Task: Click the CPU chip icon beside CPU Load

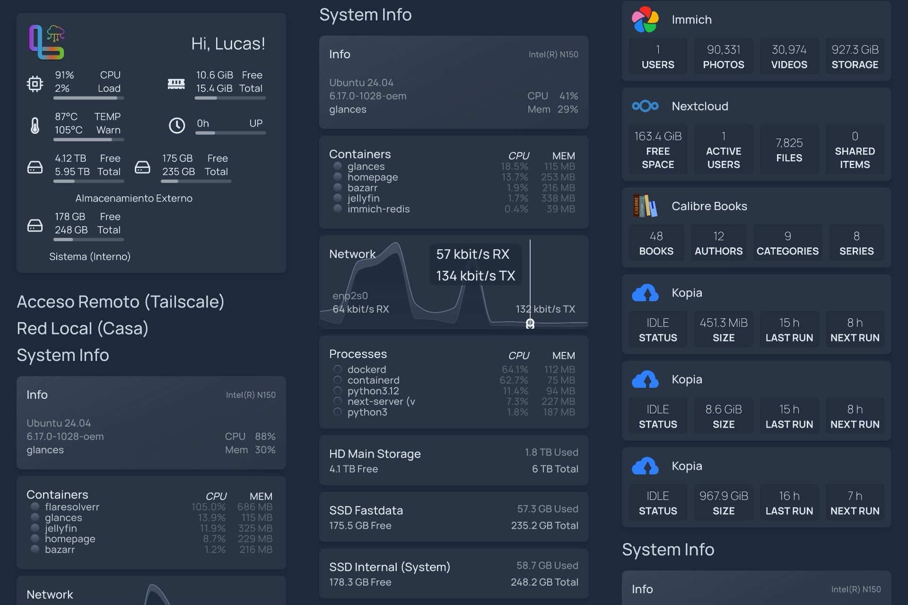Action: (x=35, y=84)
